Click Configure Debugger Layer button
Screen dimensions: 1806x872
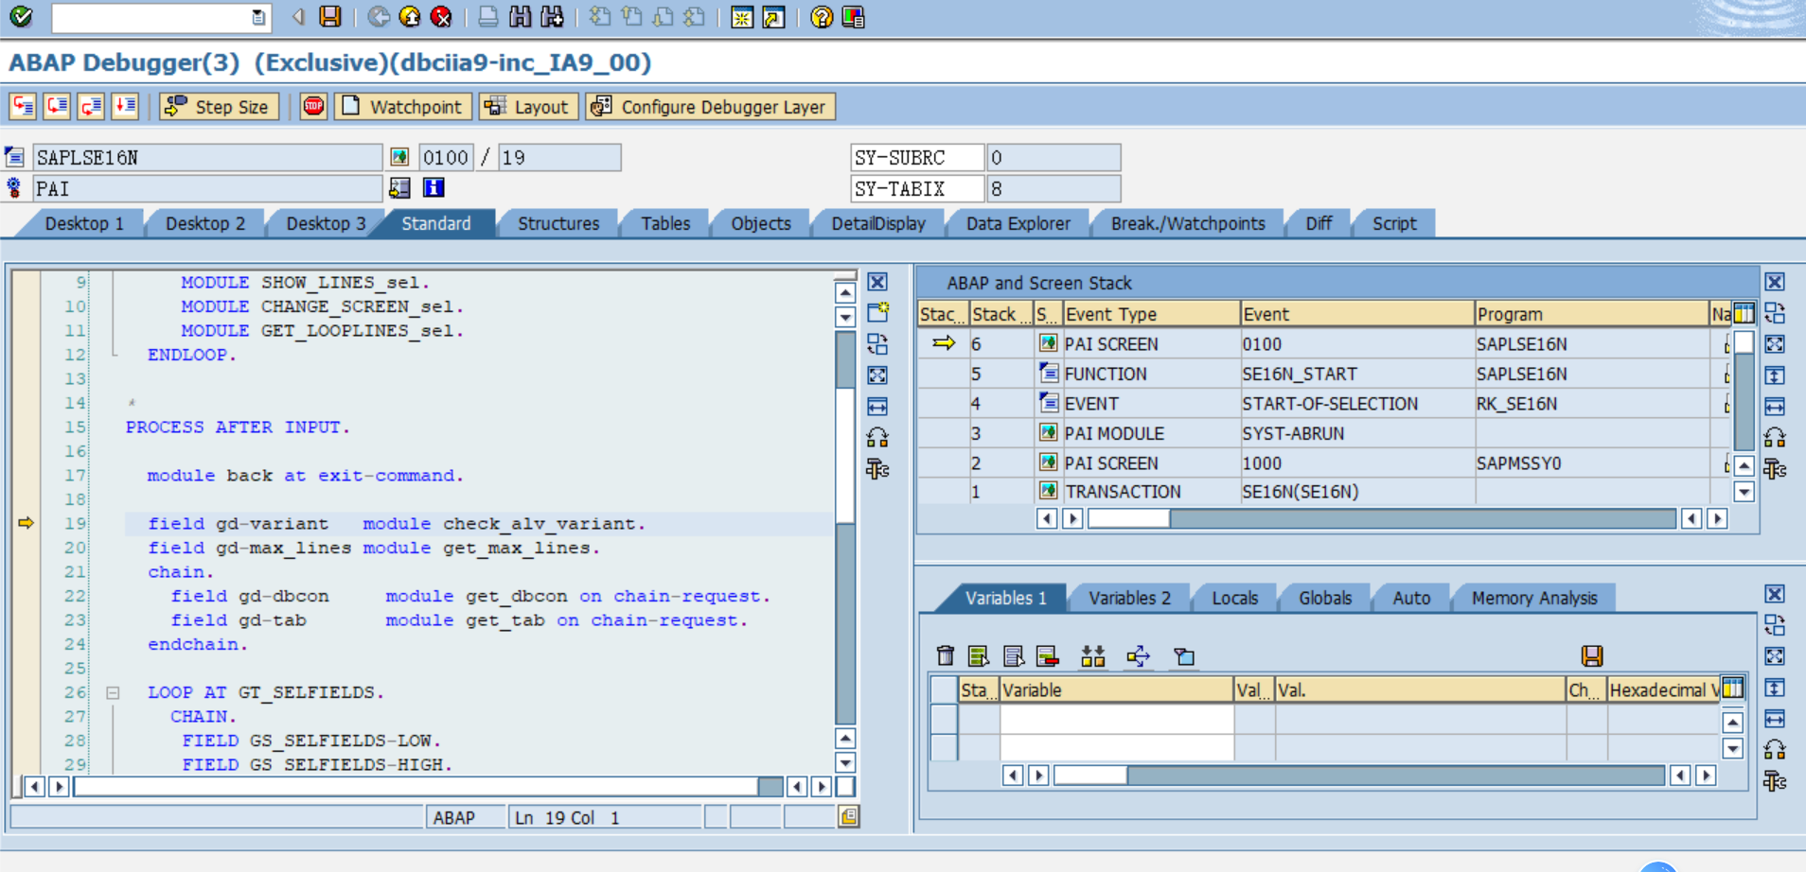point(710,106)
